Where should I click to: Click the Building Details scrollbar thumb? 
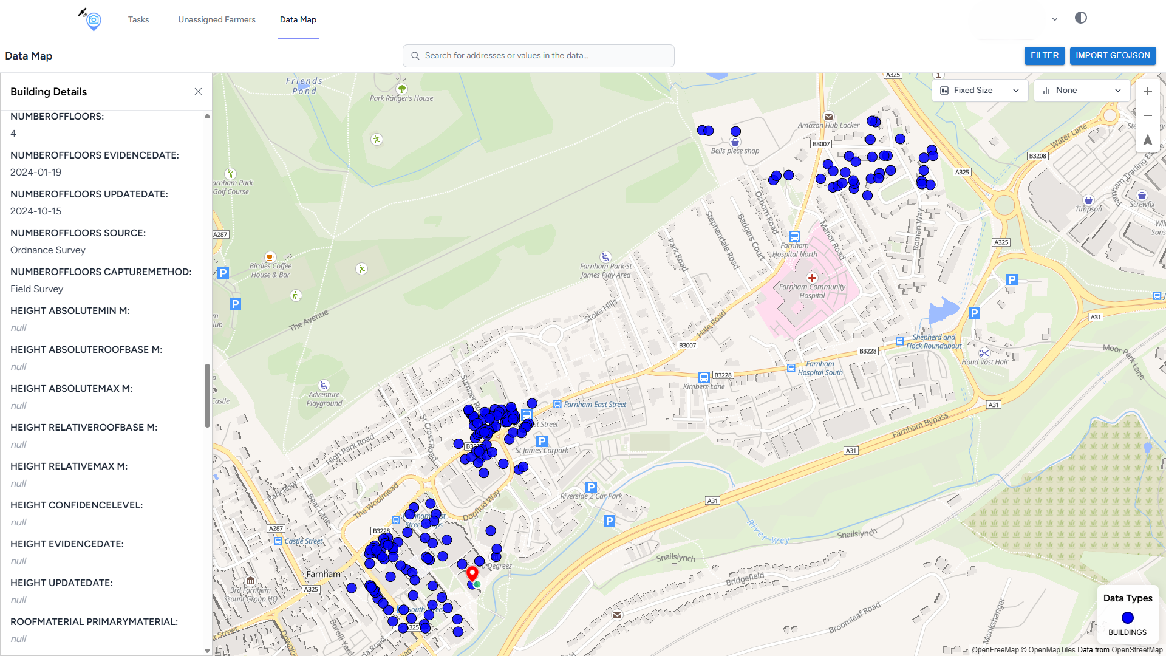point(207,395)
